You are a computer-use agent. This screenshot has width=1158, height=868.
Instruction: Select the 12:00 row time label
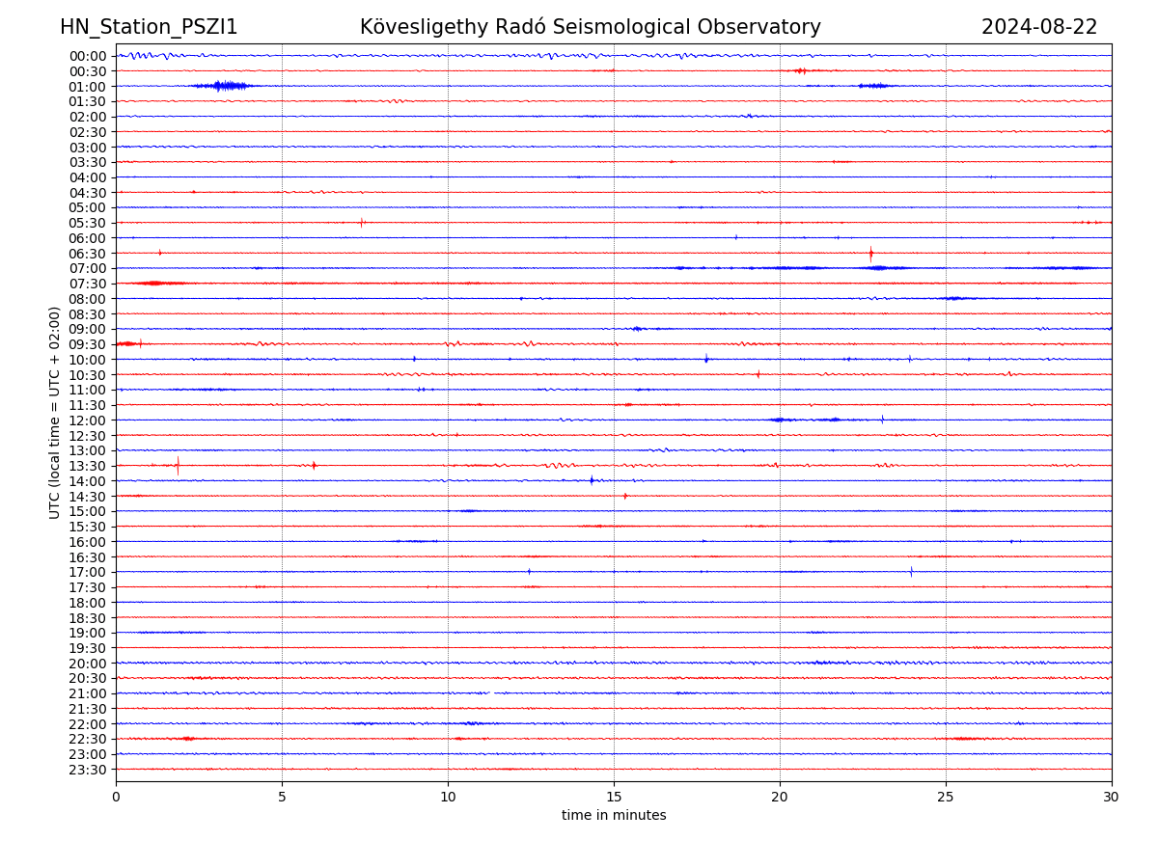click(88, 420)
